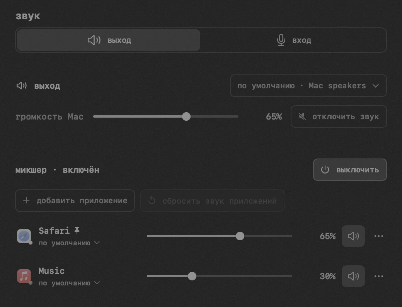Mute Music with its speaker button
The width and height of the screenshot is (402, 307).
pyautogui.click(x=353, y=276)
